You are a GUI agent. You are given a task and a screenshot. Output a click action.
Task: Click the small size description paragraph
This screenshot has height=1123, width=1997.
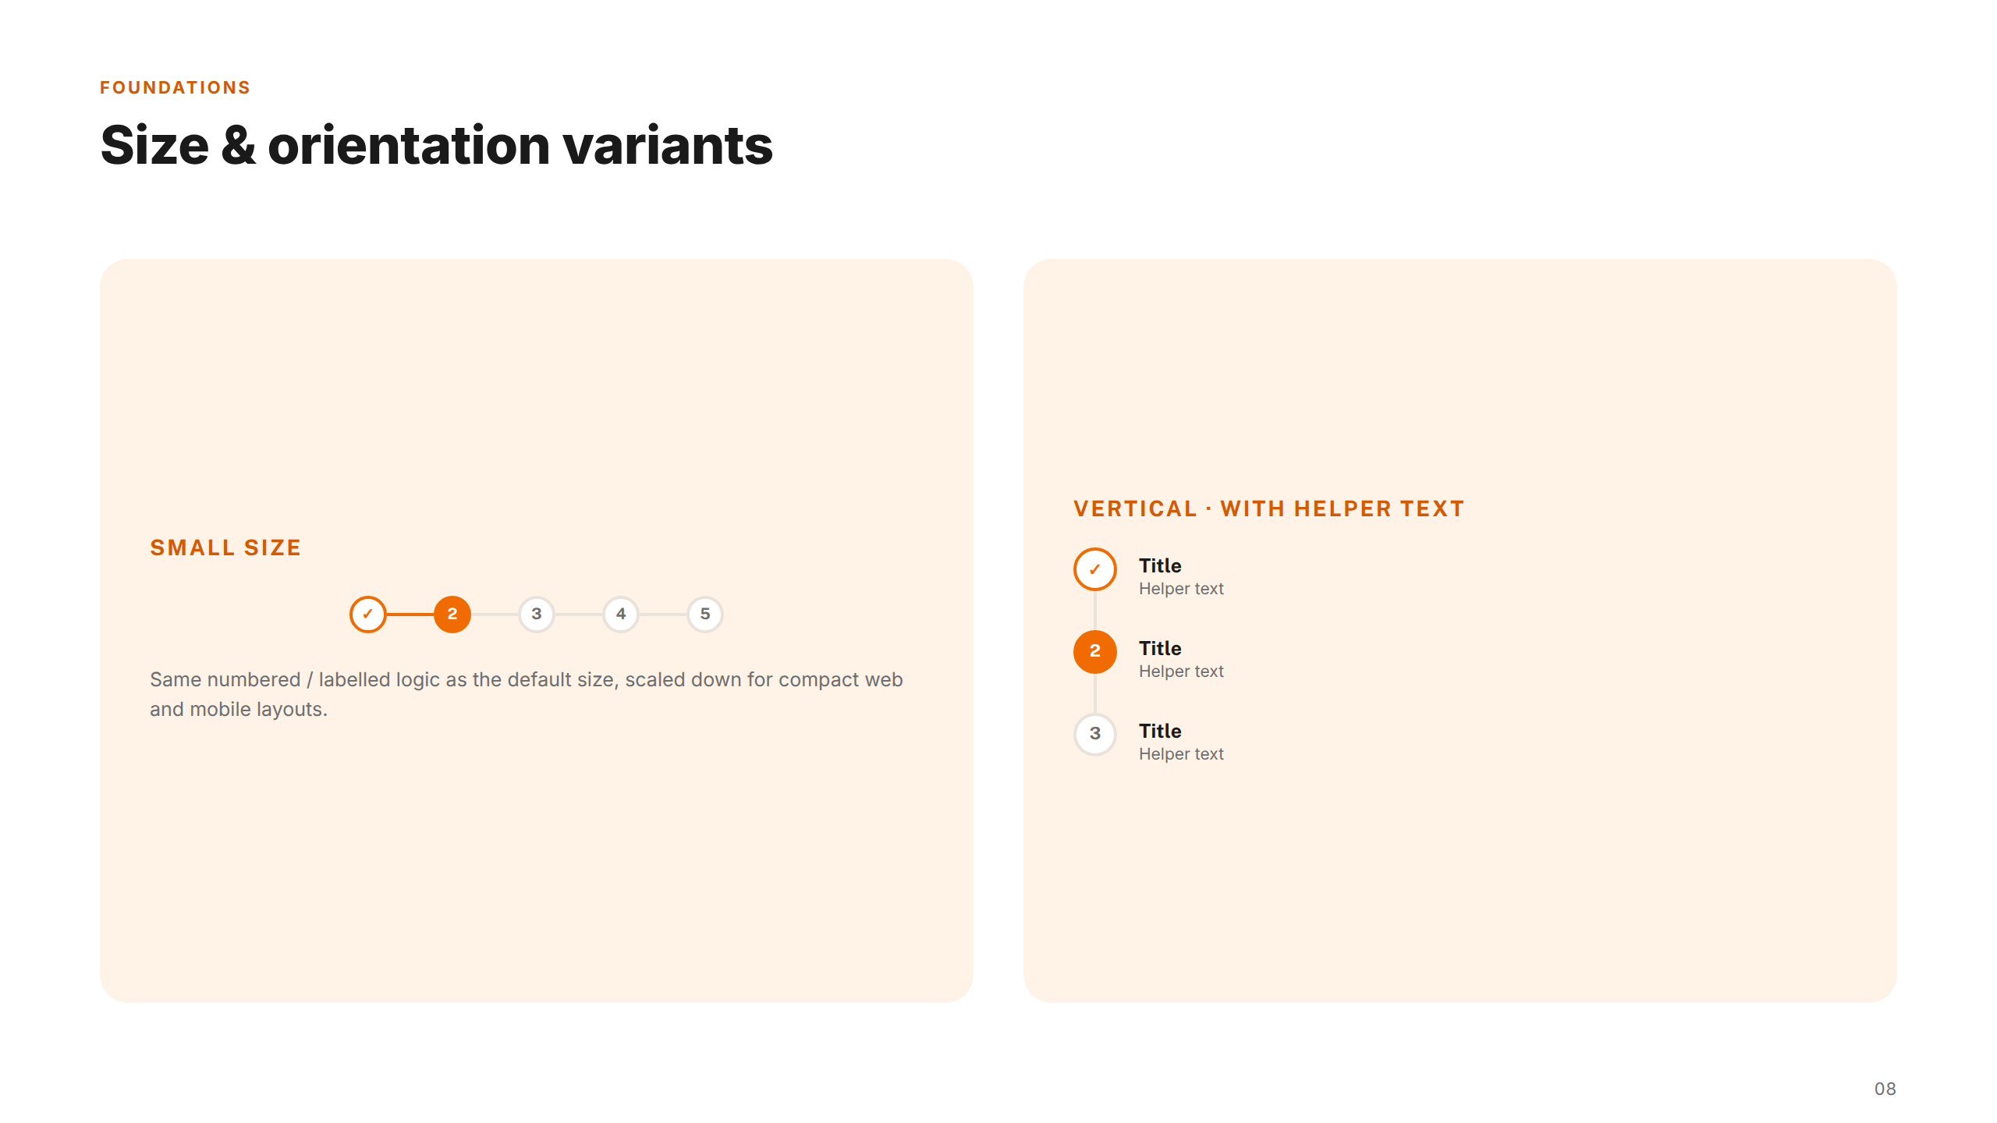tap(527, 694)
